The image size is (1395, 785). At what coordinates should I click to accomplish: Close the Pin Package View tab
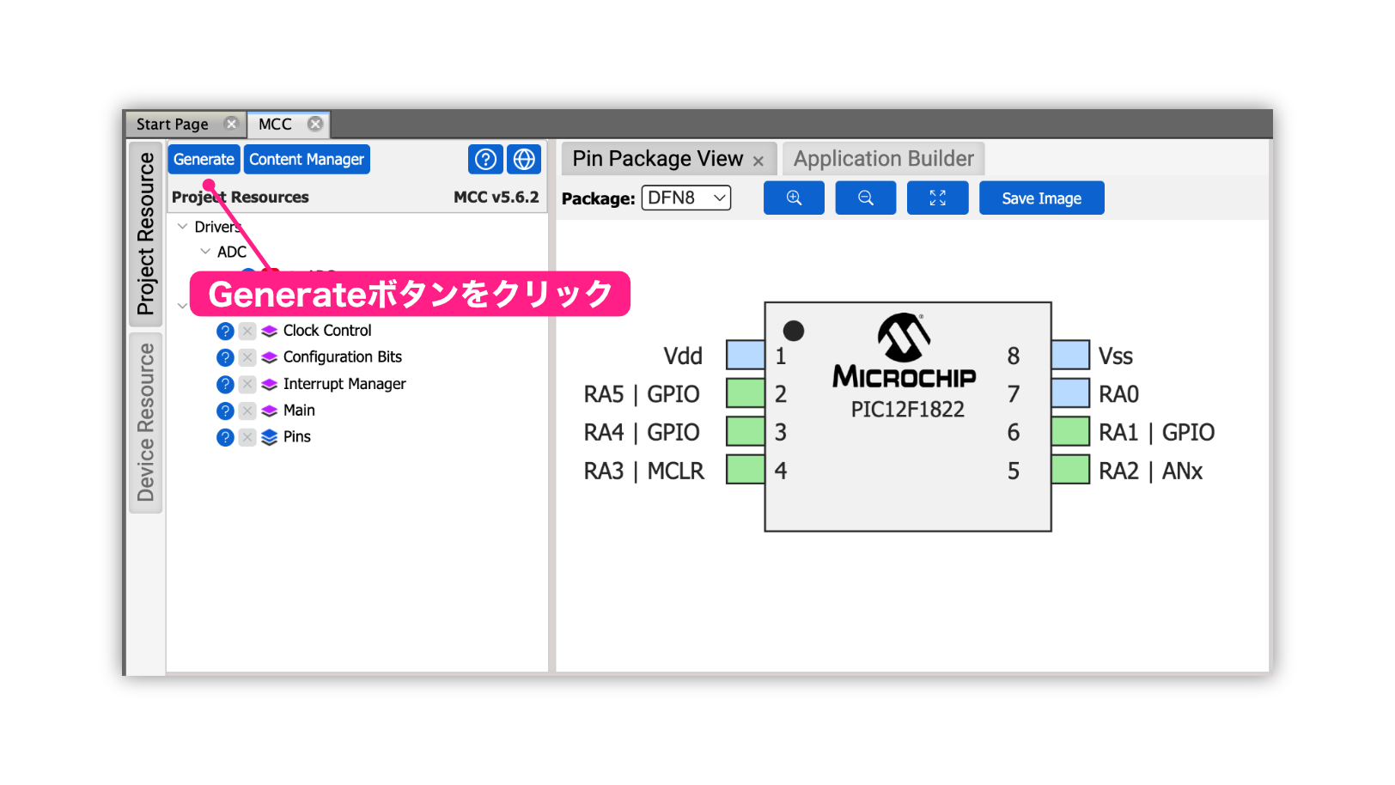click(758, 161)
